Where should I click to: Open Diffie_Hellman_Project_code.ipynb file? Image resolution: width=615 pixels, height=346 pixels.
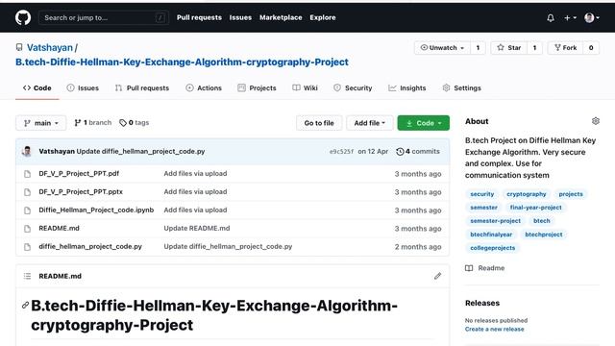point(96,210)
